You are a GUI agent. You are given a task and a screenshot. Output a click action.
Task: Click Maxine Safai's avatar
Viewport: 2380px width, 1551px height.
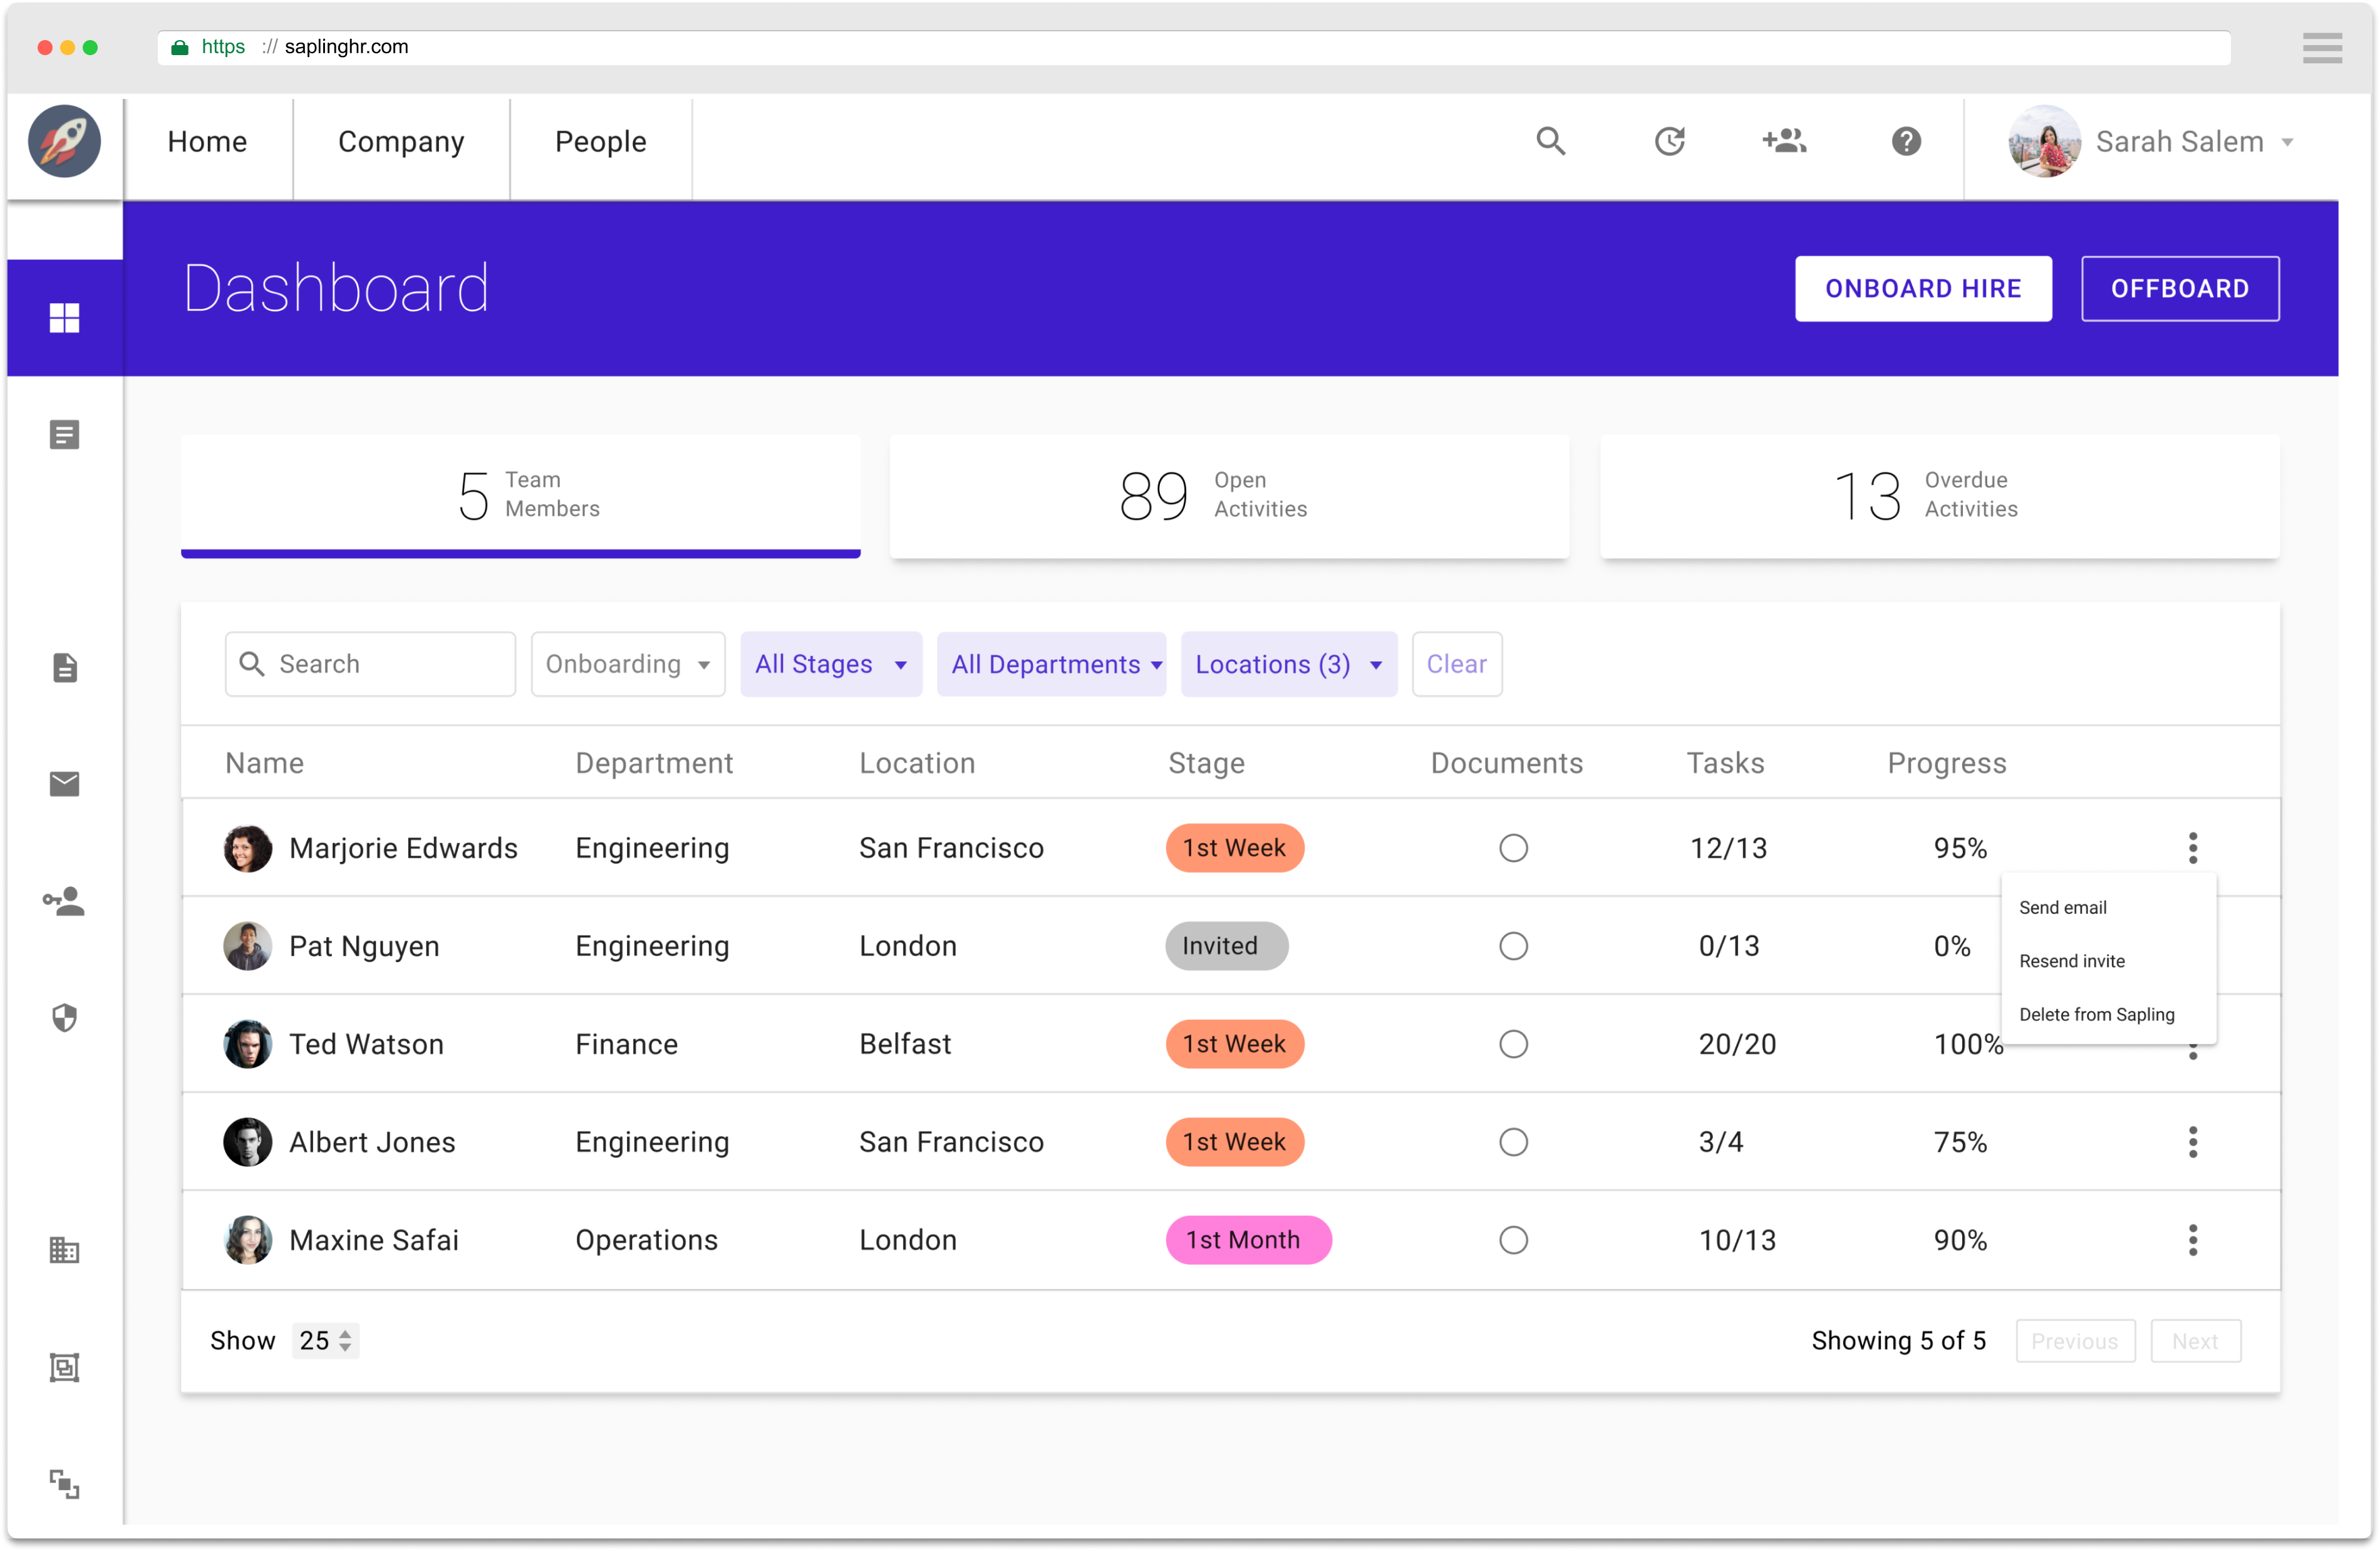pyautogui.click(x=248, y=1240)
